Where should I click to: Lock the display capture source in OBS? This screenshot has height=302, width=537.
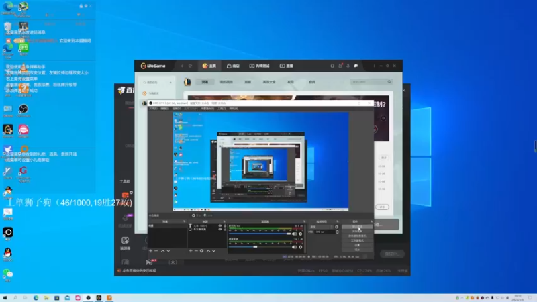225,229
